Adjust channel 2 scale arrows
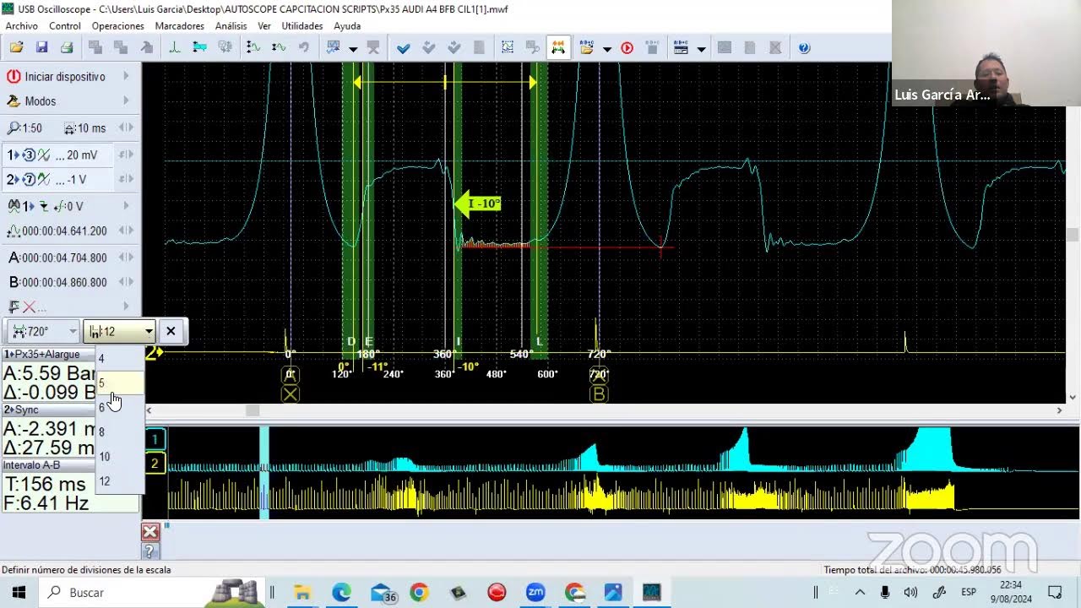 click(125, 180)
